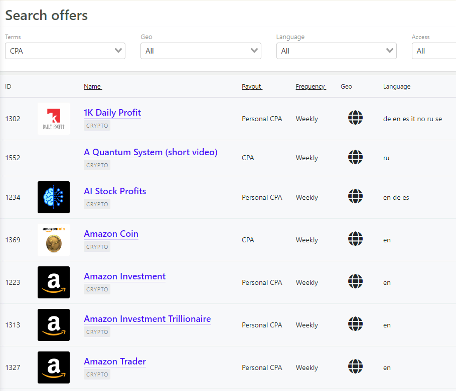Click the Amazon Coin thumbnail image
The image size is (456, 391).
pyautogui.click(x=54, y=239)
